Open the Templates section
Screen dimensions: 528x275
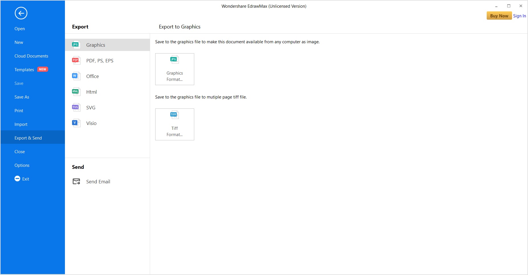pos(24,69)
